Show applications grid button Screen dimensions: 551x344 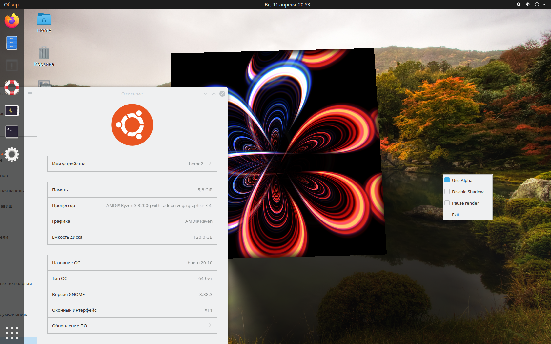pyautogui.click(x=12, y=333)
